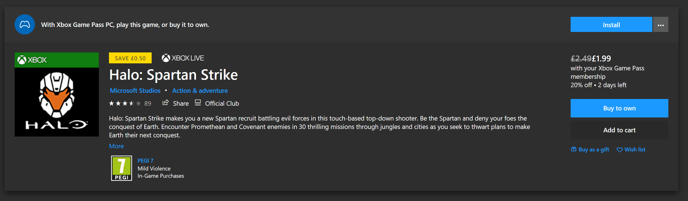Image resolution: width=688 pixels, height=201 pixels.
Task: Click the star rating
Action: [125, 103]
